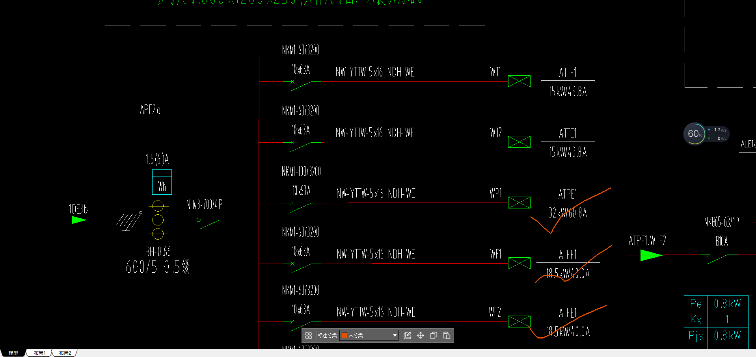
Task: Click the ATPE1:WLE2 label text
Action: (647, 240)
